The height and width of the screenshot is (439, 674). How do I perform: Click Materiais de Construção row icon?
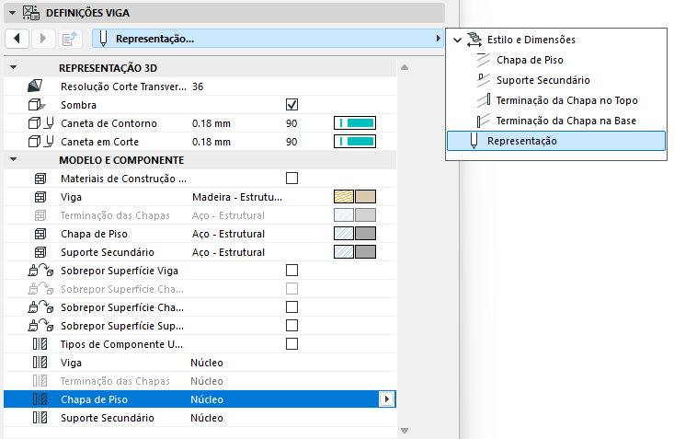[40, 179]
